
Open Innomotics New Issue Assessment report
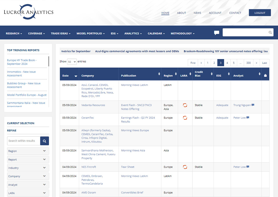(21, 74)
